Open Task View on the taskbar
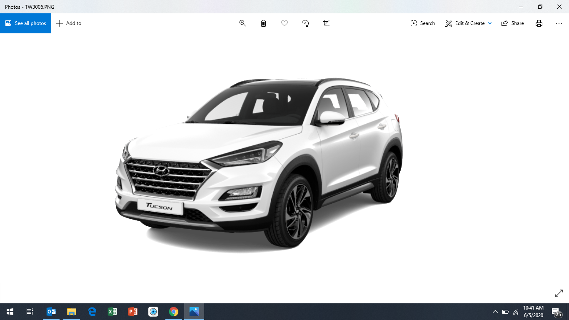Screen dimensions: 569x320 point(30,312)
